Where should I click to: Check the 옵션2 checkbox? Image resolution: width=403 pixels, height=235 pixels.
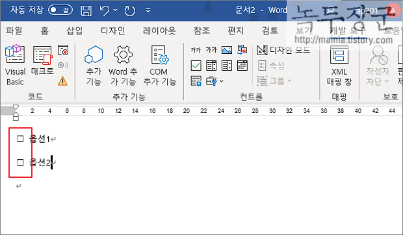(x=20, y=162)
